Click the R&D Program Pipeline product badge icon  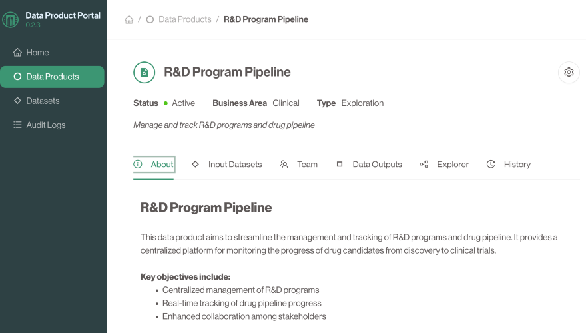point(145,72)
